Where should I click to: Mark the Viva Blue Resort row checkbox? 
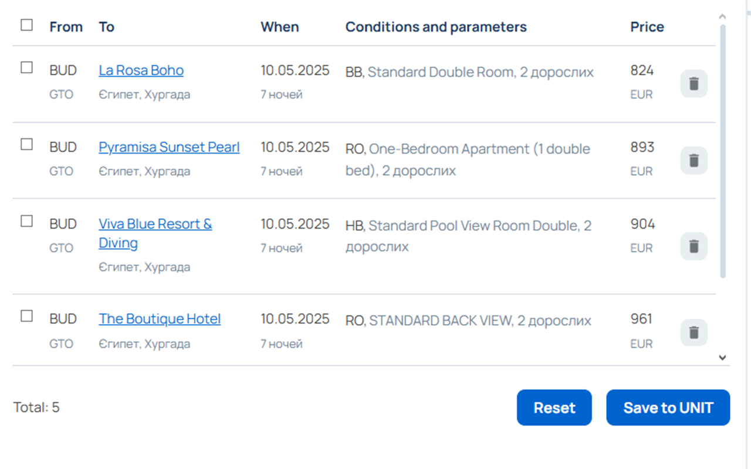click(26, 221)
